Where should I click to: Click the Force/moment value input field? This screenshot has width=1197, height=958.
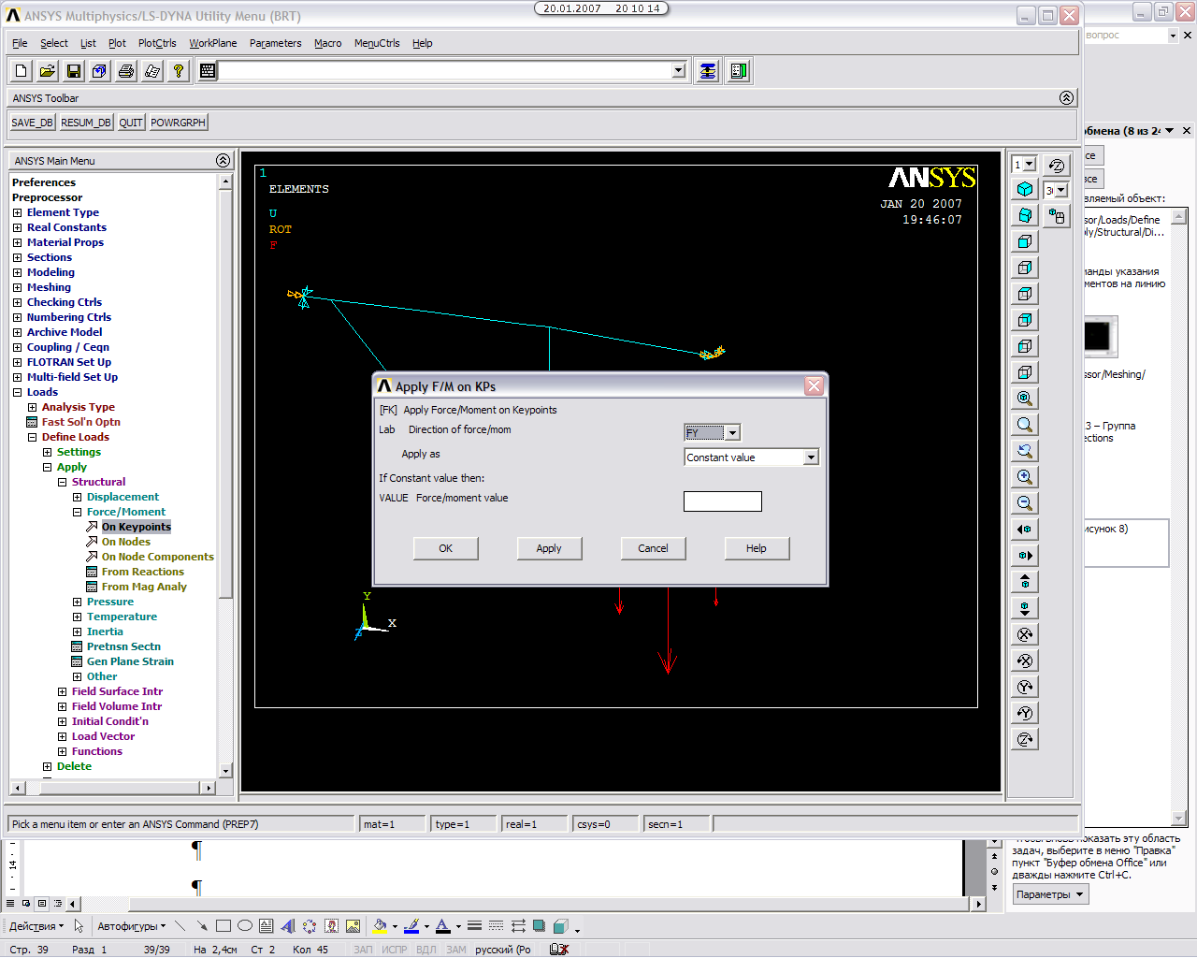723,501
